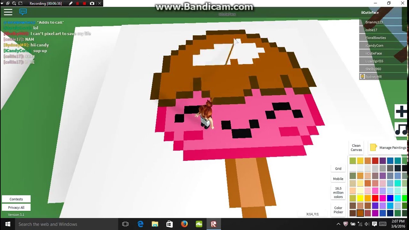Click the 16.5 million colors button
Screen dimensions: 409x230
pyautogui.click(x=338, y=193)
